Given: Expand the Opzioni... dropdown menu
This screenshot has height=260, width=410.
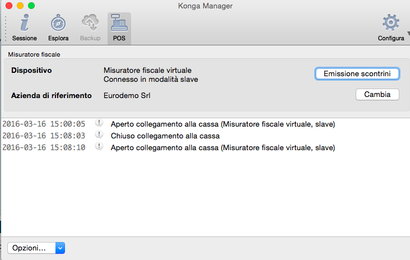Looking at the screenshot, I should pos(36,248).
